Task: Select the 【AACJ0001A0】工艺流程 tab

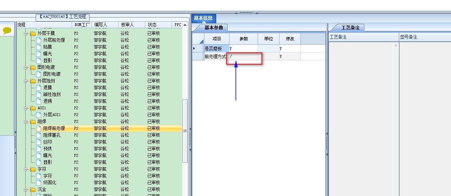Action: 63,17
